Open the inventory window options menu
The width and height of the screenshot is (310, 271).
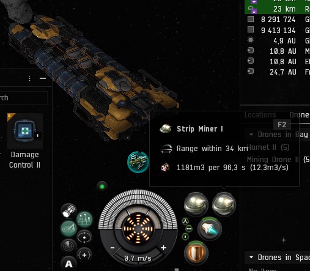(x=30, y=78)
